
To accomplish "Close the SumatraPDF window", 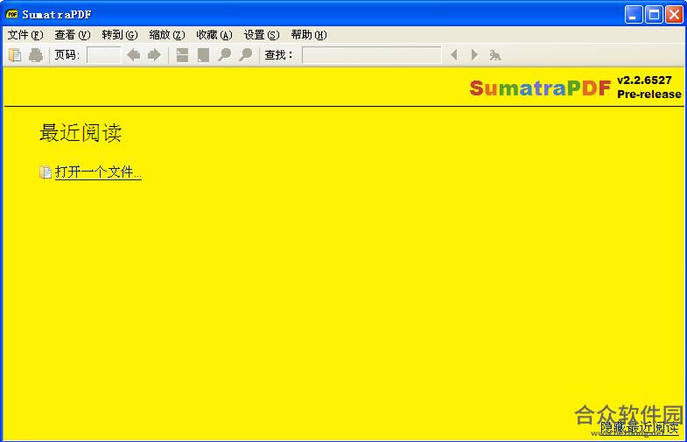I will [674, 15].
